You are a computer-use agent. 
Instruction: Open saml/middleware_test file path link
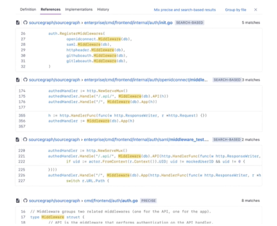click(146, 140)
